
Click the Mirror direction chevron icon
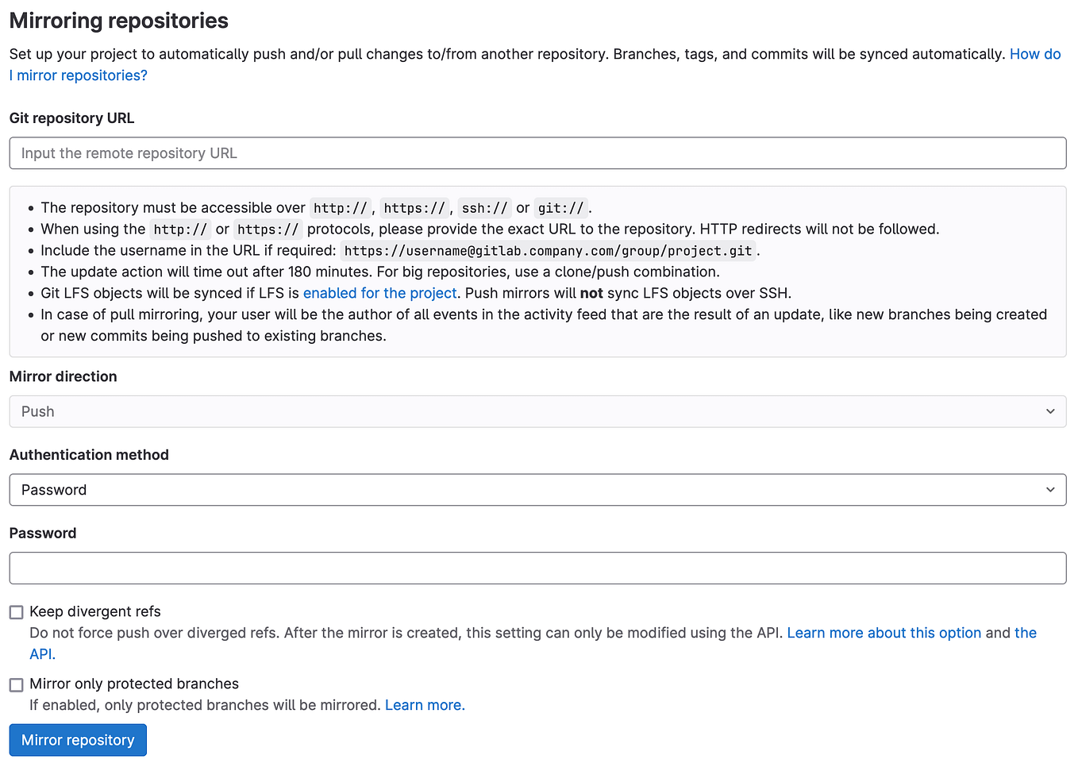[x=1049, y=411]
